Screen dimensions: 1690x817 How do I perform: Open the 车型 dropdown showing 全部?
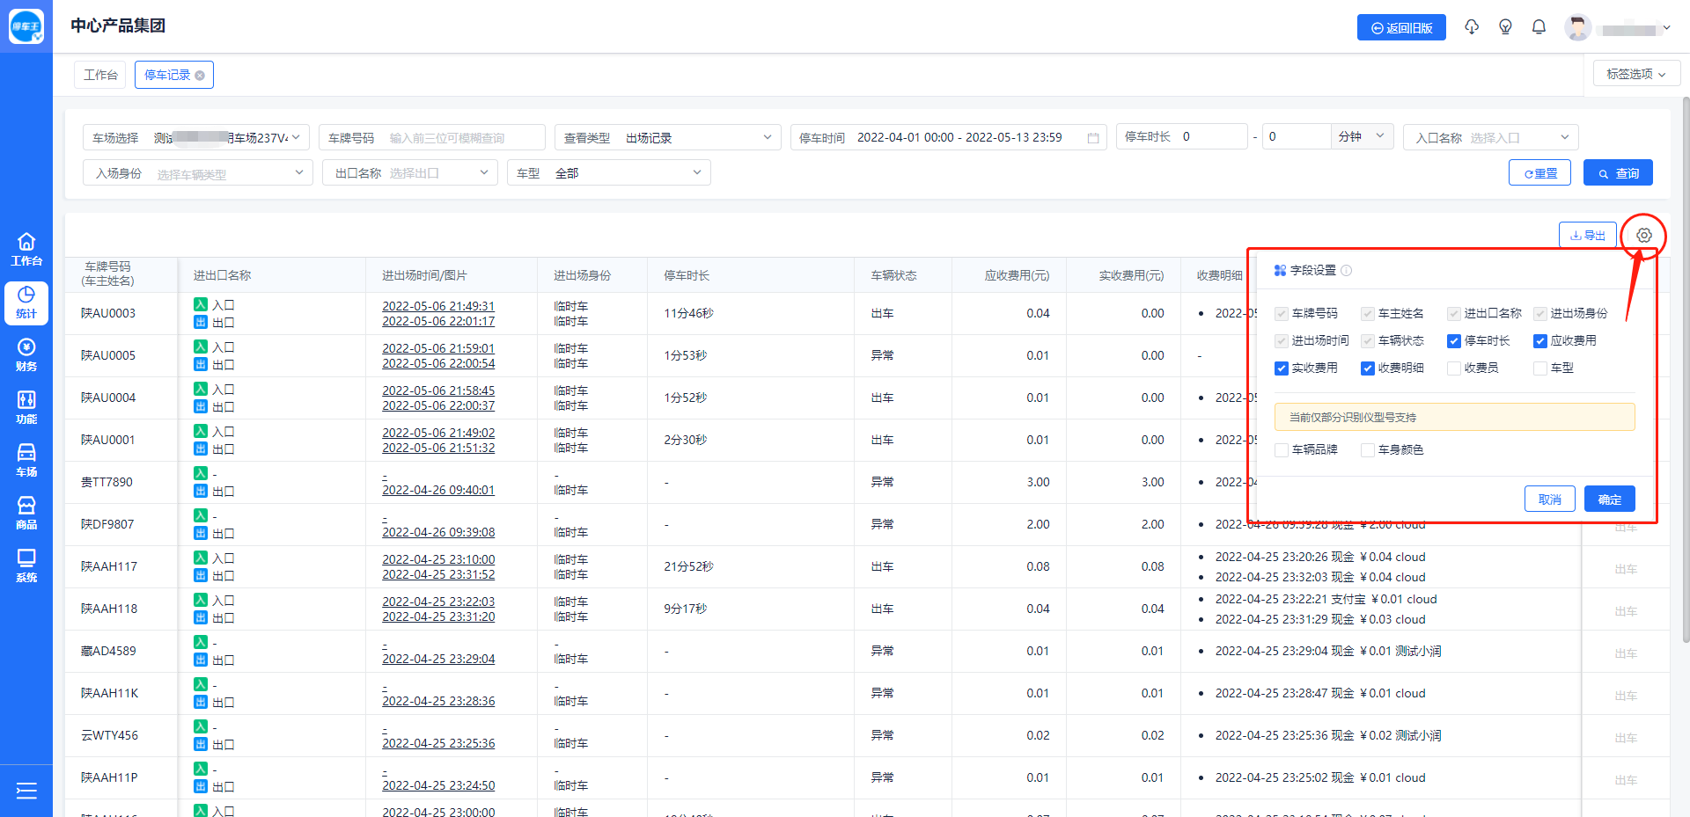[x=609, y=173]
